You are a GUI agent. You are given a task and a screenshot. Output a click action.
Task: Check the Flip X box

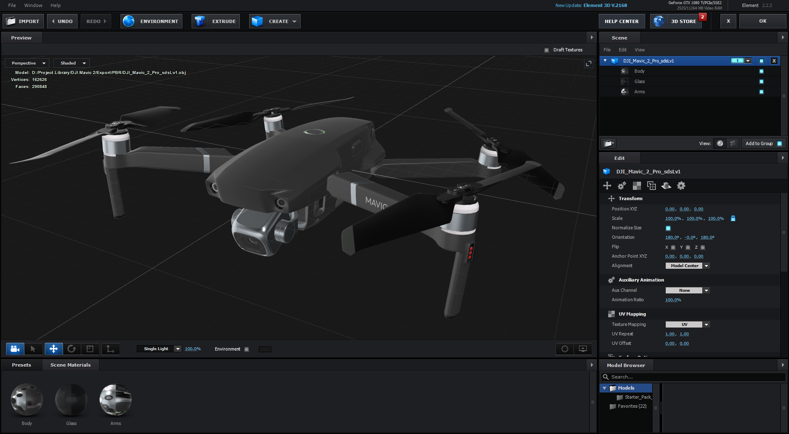tap(673, 247)
